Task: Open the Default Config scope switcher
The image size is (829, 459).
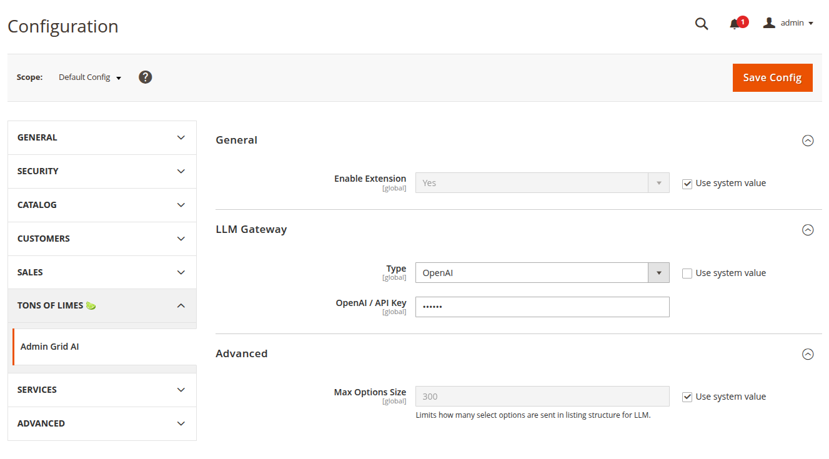Action: 90,77
